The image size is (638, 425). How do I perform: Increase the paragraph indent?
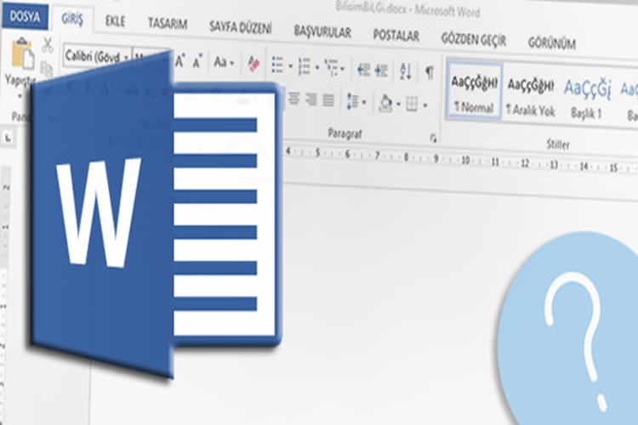coord(384,70)
